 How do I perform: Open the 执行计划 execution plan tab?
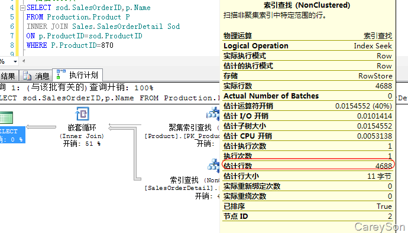(x=77, y=75)
